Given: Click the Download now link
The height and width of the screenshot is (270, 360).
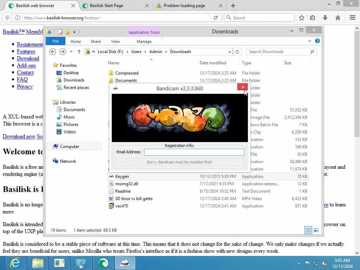Looking at the screenshot, I should coord(19,136).
